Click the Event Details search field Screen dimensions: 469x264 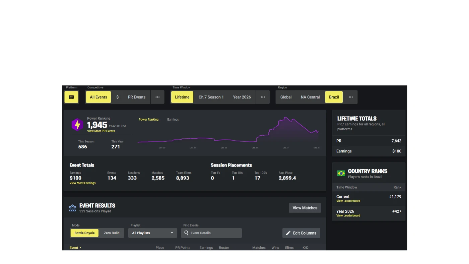214,233
